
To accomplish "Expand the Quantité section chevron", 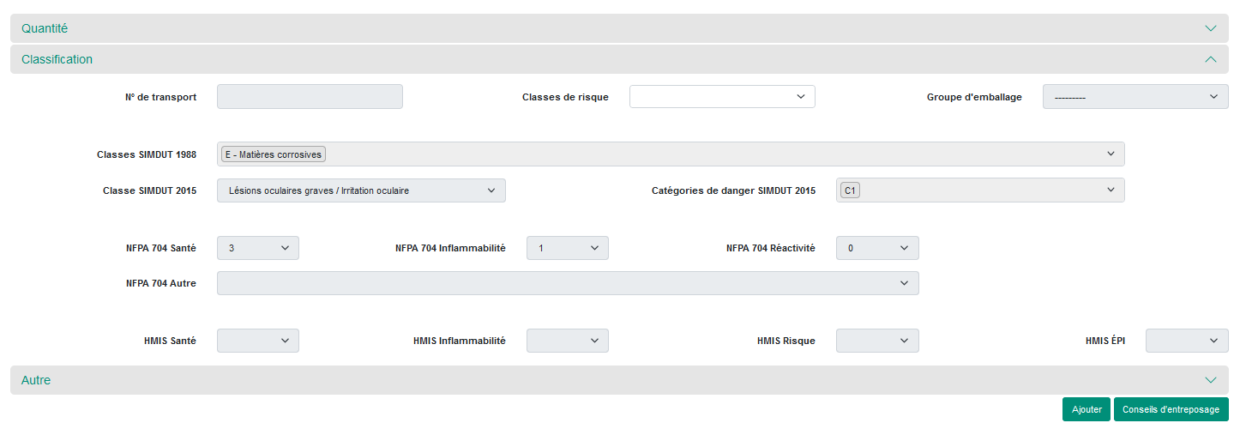I will [1210, 28].
